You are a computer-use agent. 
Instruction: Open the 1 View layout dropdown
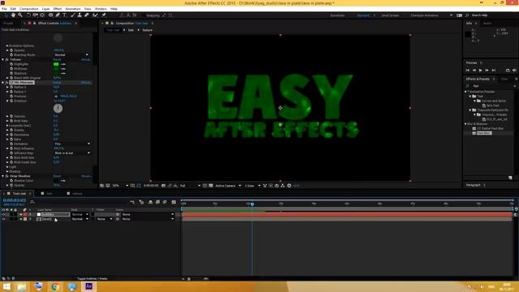coord(252,186)
